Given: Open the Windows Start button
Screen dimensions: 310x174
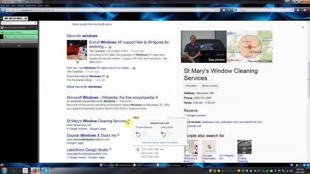Looking at the screenshot, I should point(4,171).
